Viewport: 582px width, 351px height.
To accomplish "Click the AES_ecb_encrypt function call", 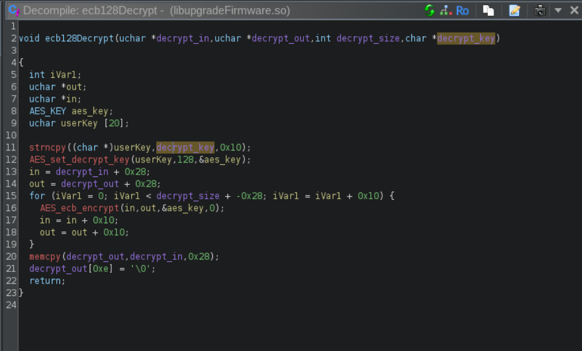I will tap(80, 208).
